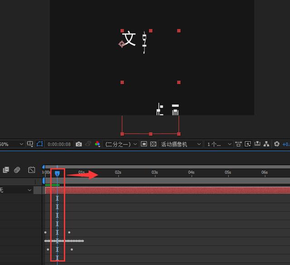Viewport: 290px width, 265px height.
Task: Toggle pixel aspect ratio correction icon
Action: click(238, 144)
